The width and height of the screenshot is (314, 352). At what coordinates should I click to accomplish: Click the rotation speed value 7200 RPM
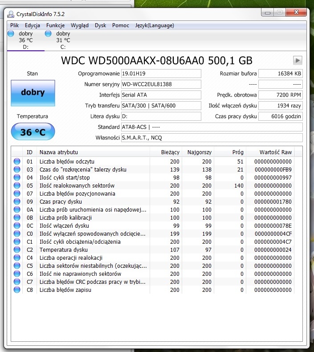click(281, 95)
